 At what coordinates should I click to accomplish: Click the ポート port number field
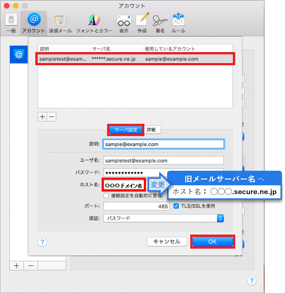click(x=136, y=206)
